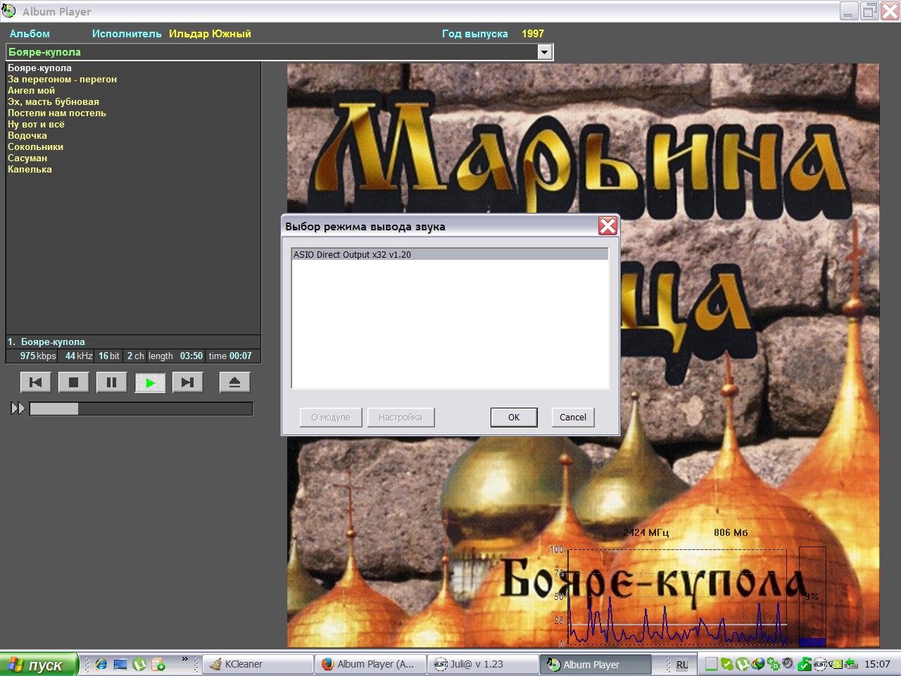Click the 9% memory usage bar gauge

(x=812, y=596)
